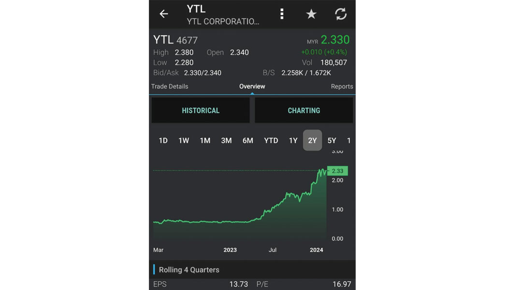The width and height of the screenshot is (522, 290).
Task: Open the Reports tab
Action: tap(342, 87)
